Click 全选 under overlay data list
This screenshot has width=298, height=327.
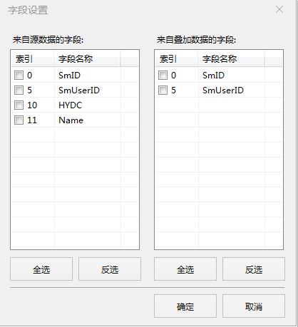pyautogui.click(x=185, y=269)
